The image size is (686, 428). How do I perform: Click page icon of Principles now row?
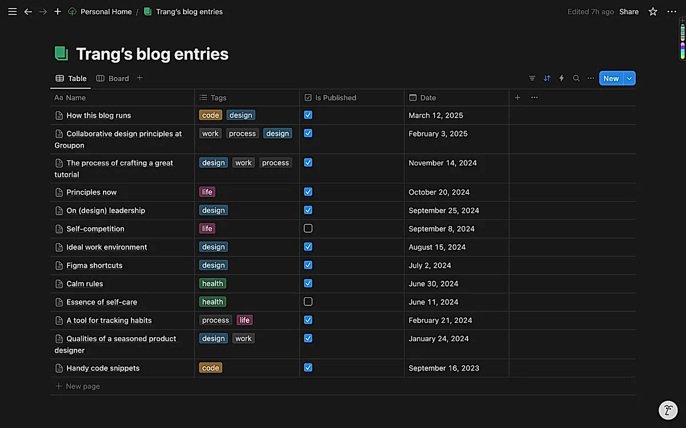coord(59,192)
